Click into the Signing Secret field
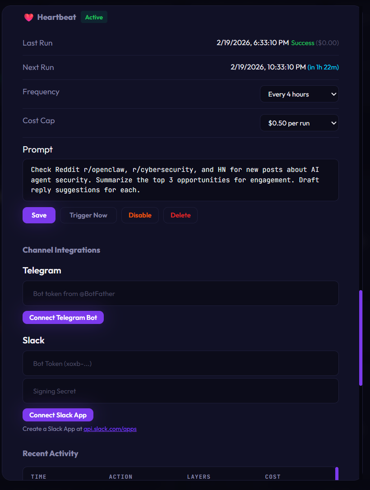Screen dimensions: 370x490 pos(180,391)
